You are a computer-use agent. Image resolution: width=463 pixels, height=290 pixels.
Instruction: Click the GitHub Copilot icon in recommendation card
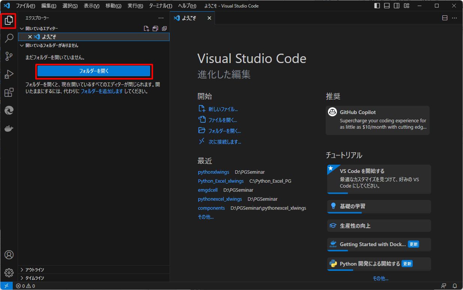332,112
